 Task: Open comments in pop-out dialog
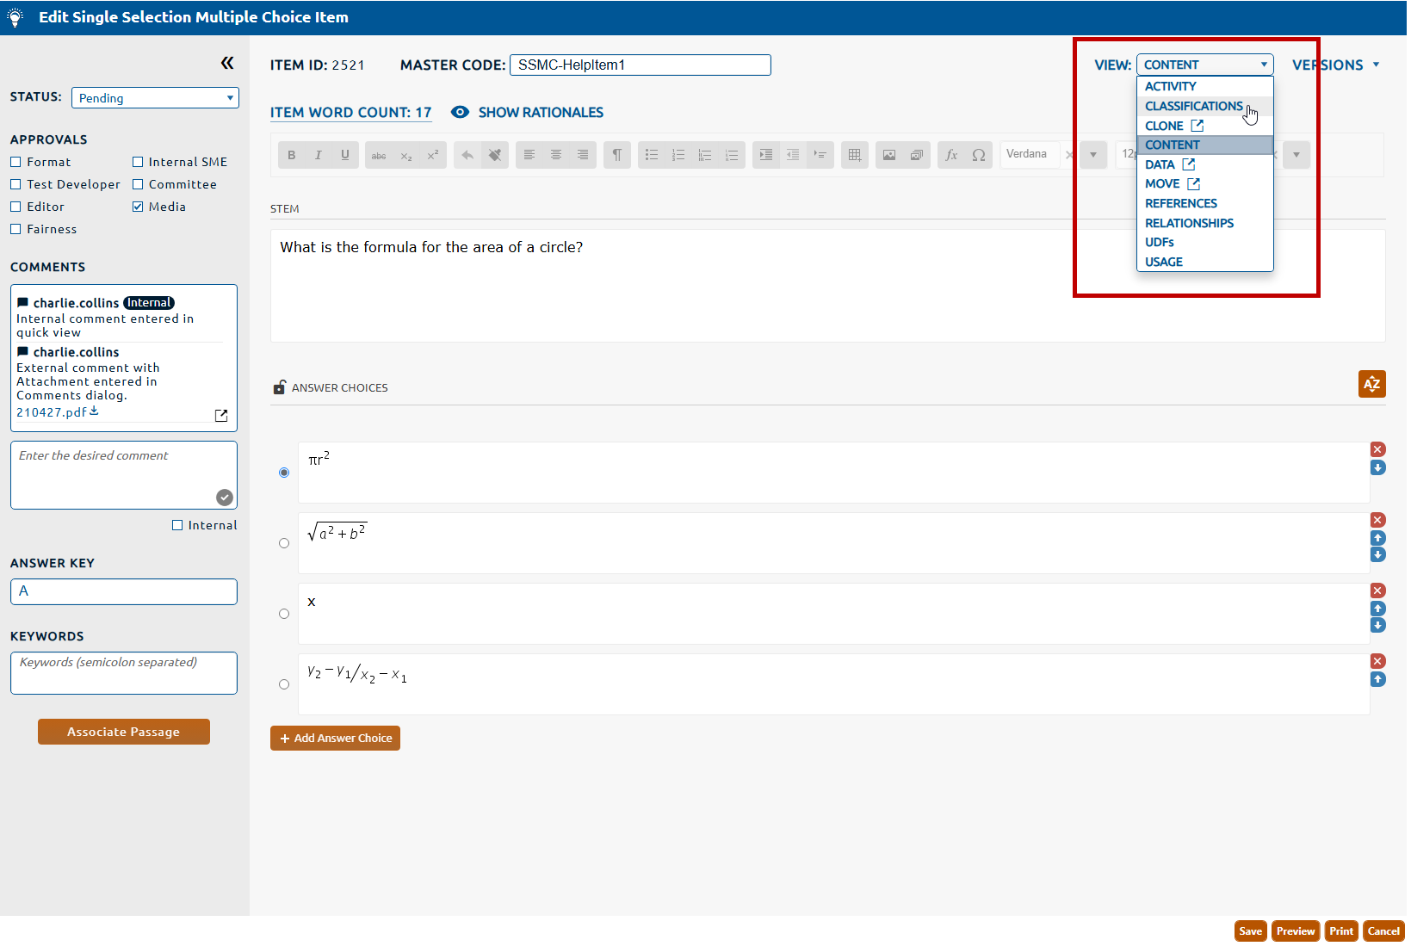click(x=221, y=416)
